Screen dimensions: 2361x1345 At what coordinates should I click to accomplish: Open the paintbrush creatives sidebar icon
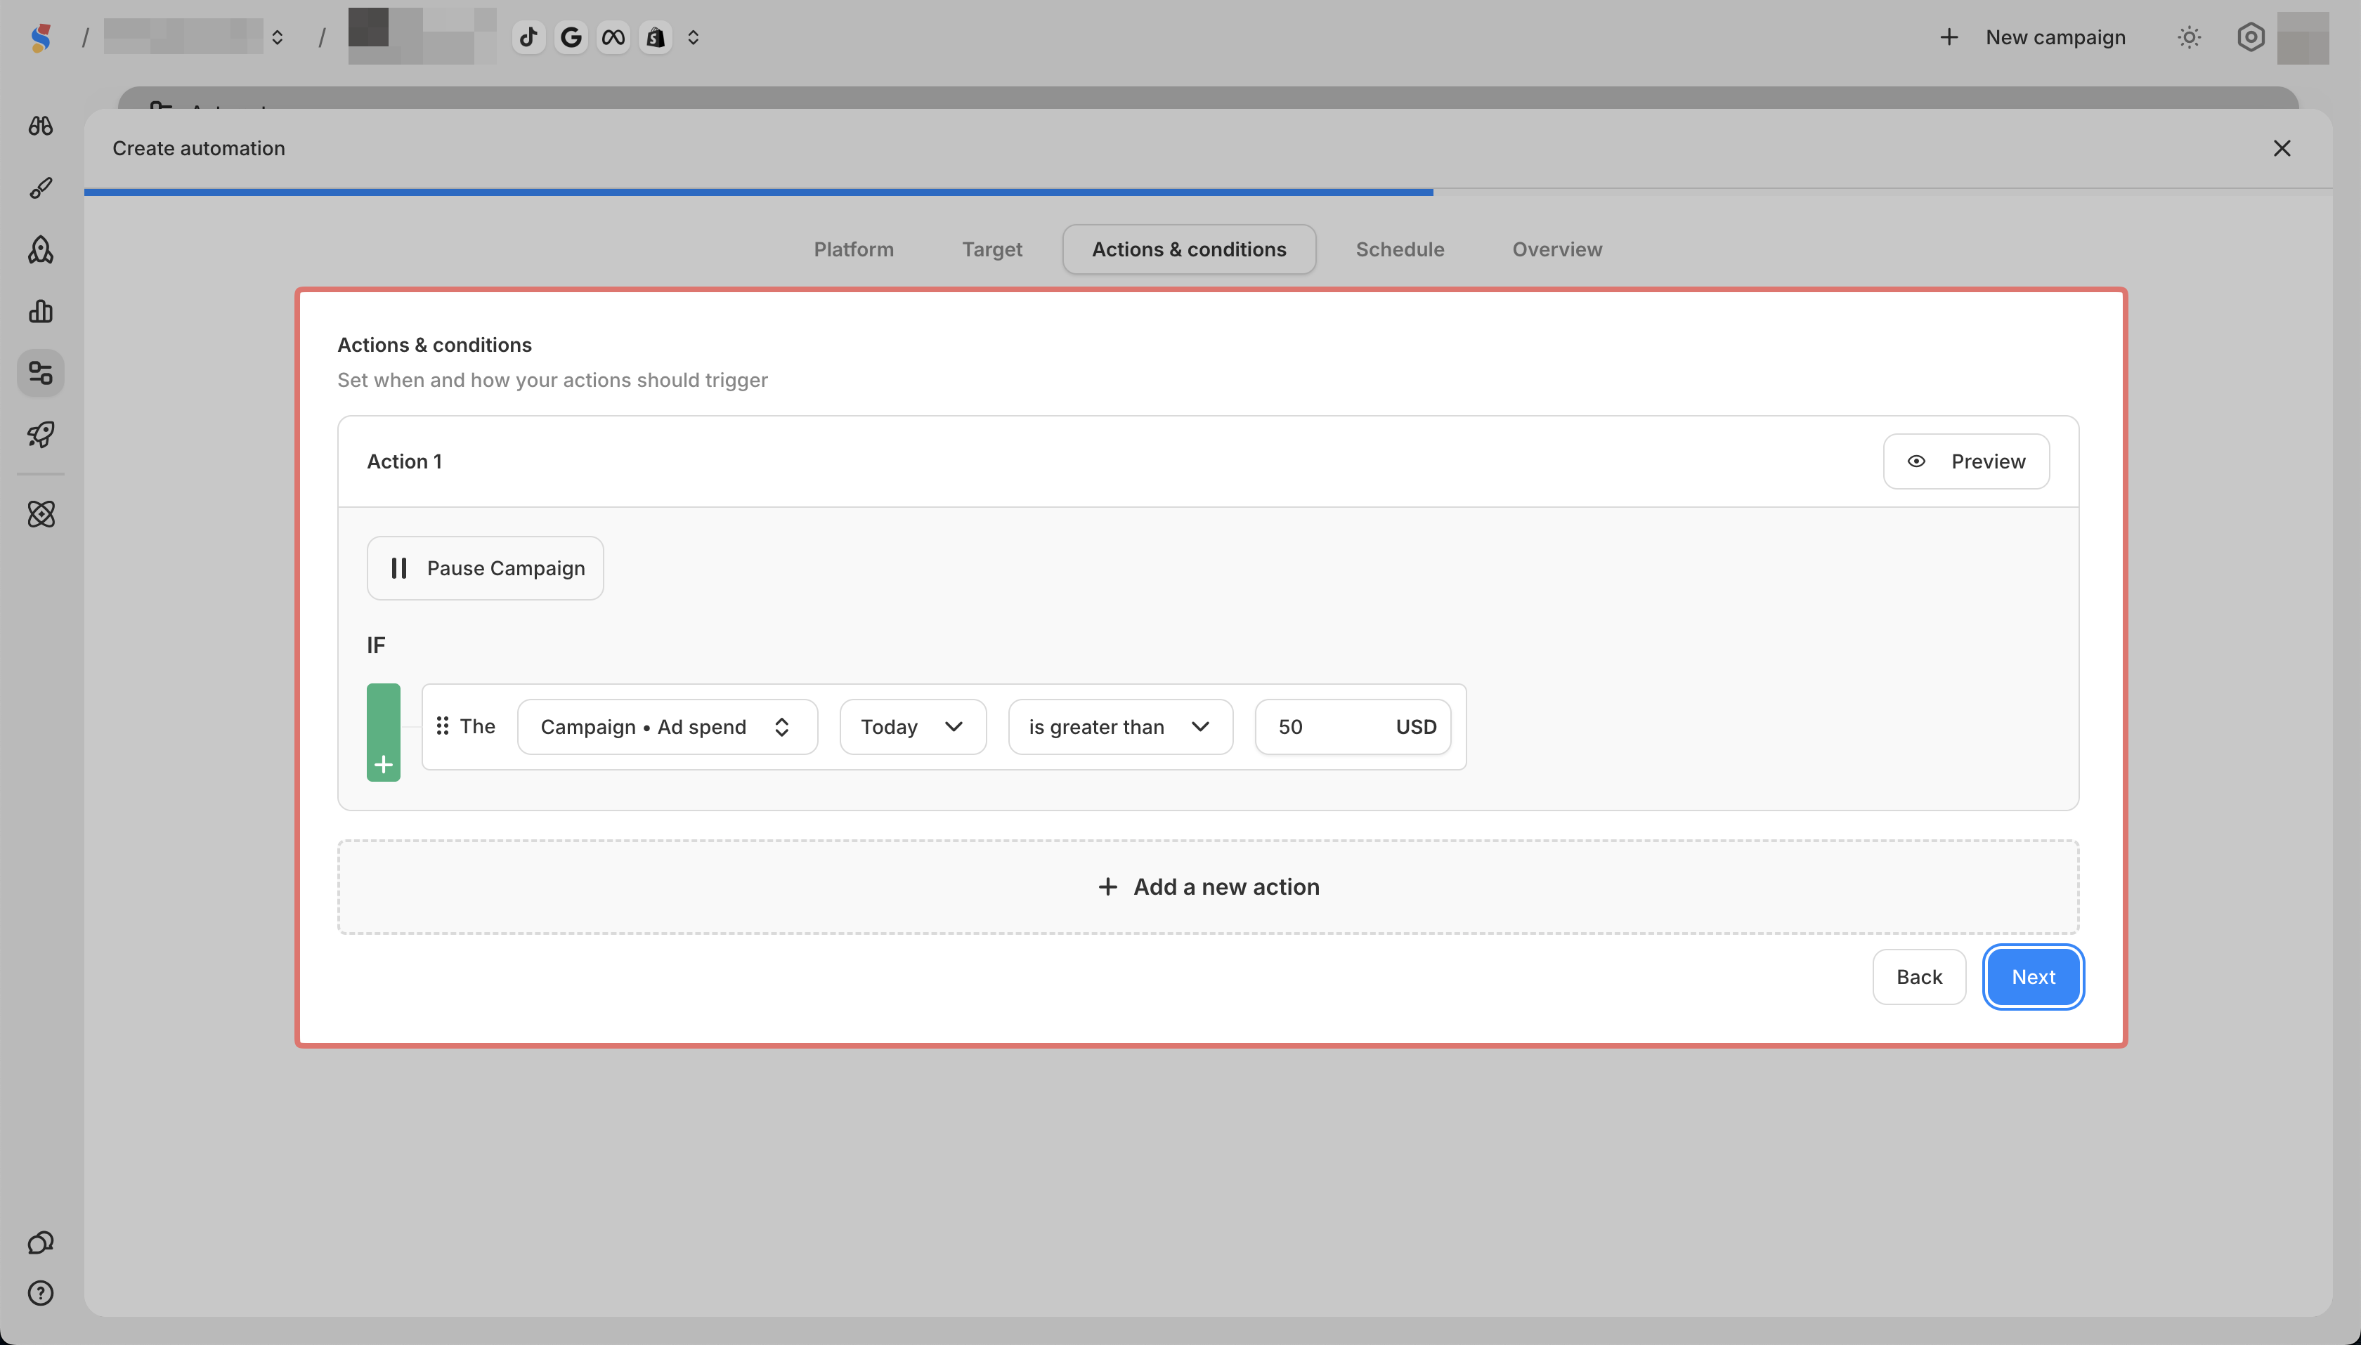[41, 188]
